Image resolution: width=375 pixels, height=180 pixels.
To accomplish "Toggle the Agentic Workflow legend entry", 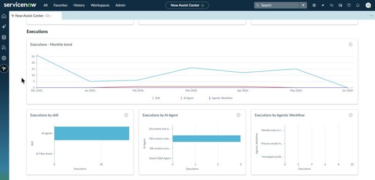I will coord(221,98).
